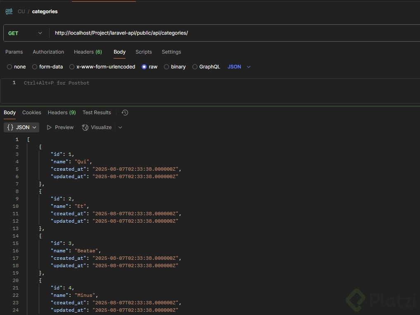Click the Visualize sparkle icon
The width and height of the screenshot is (420, 315).
(85, 127)
